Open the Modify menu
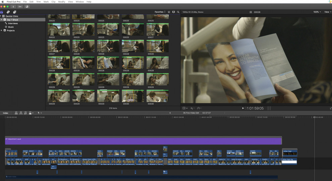The width and height of the screenshot is (332, 181). point(62,2)
